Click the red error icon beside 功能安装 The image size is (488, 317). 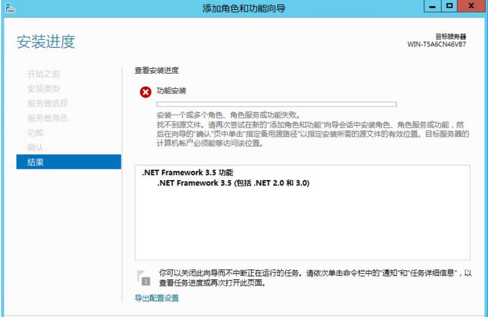tap(145, 92)
